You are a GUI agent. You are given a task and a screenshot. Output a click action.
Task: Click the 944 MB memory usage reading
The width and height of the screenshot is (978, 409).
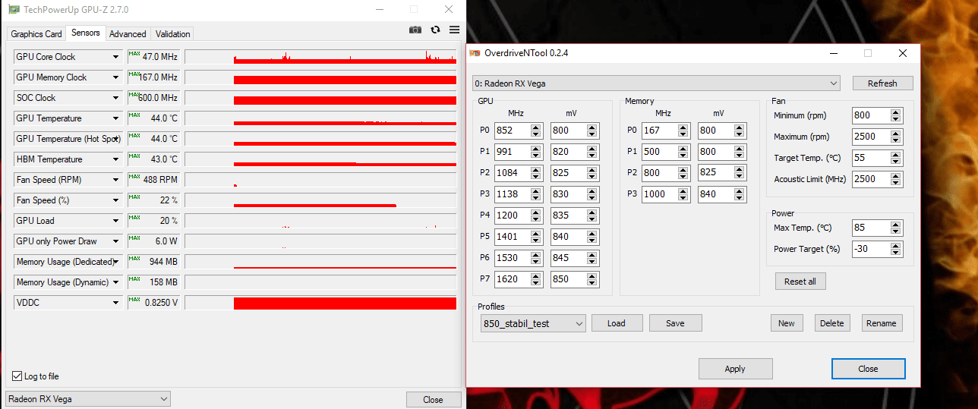tap(162, 262)
